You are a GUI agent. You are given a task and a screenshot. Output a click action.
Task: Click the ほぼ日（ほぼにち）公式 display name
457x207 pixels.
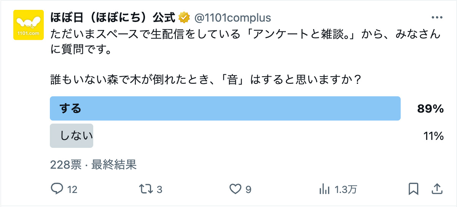click(113, 17)
